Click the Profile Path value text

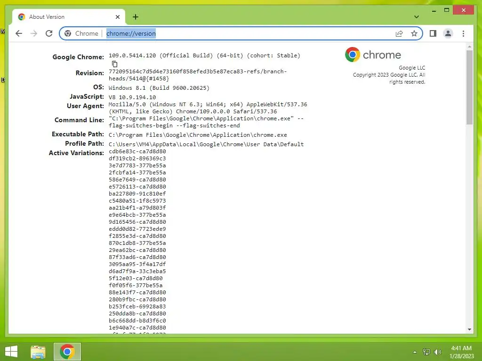[206, 144]
